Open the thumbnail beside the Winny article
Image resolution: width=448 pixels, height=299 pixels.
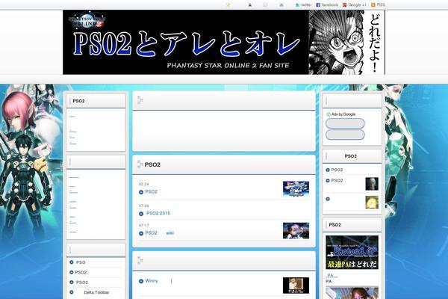coord(296,286)
